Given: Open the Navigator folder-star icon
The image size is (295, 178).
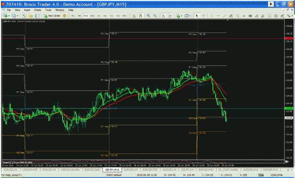Looking at the screenshot, I should click(x=31, y=16).
